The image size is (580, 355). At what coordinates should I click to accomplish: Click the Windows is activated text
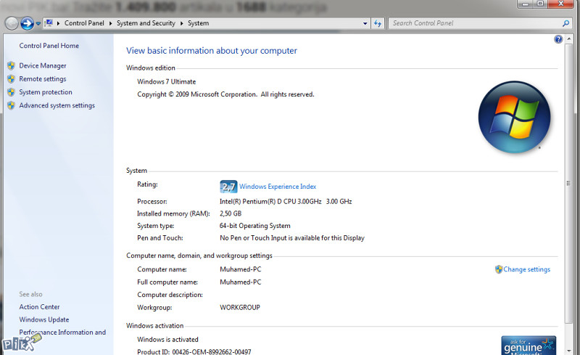167,340
